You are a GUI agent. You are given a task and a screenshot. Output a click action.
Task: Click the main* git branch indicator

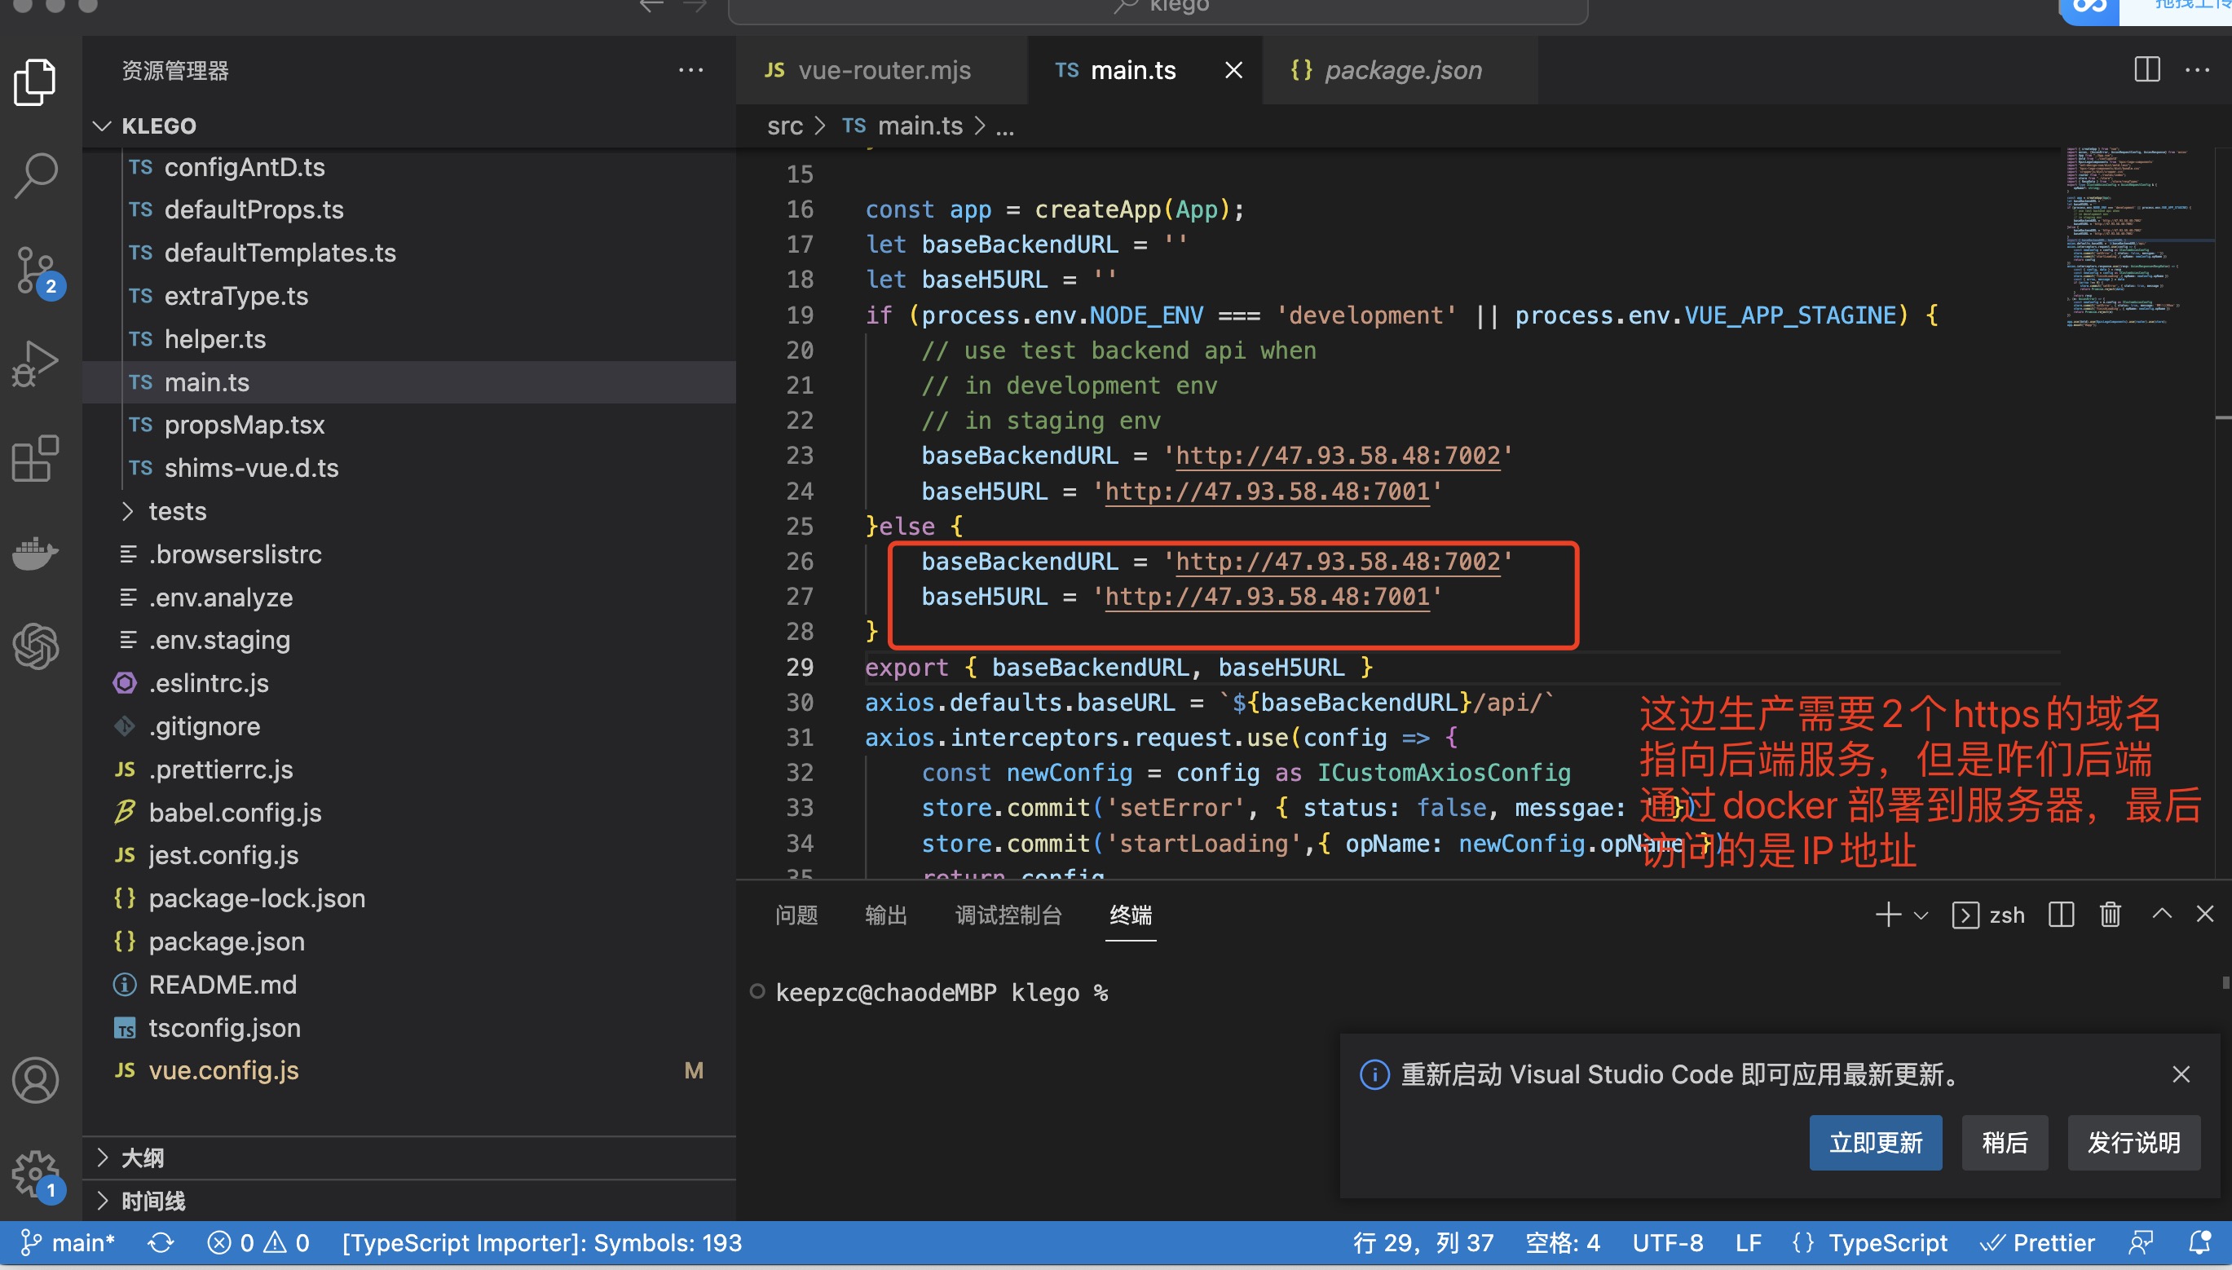point(68,1242)
